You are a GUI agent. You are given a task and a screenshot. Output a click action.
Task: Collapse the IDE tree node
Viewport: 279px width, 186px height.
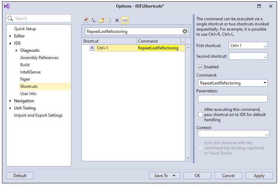coord(10,43)
